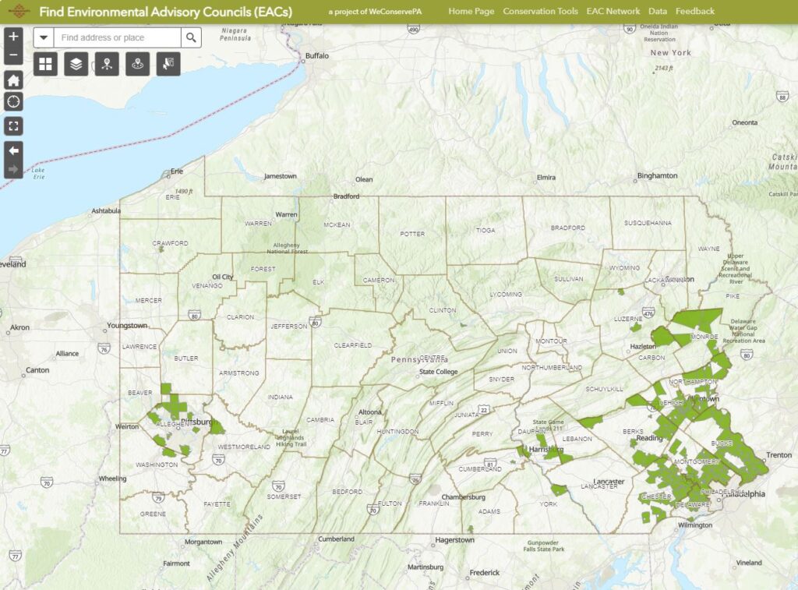Screen dimensions: 798x590
Task: Open the Basemap Gallery tool
Action: coord(45,64)
